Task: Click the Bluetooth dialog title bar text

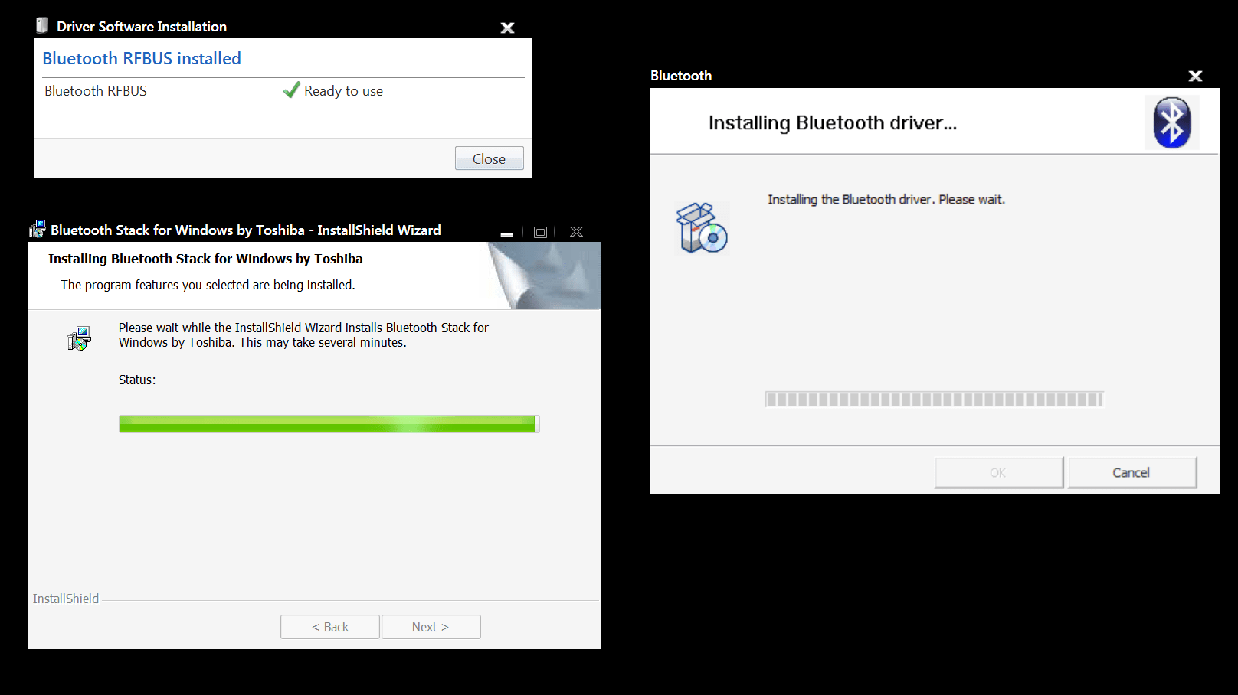Action: pos(681,76)
